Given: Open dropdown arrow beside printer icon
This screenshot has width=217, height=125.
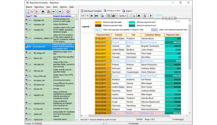Looking at the screenshot, I should pos(117,16).
